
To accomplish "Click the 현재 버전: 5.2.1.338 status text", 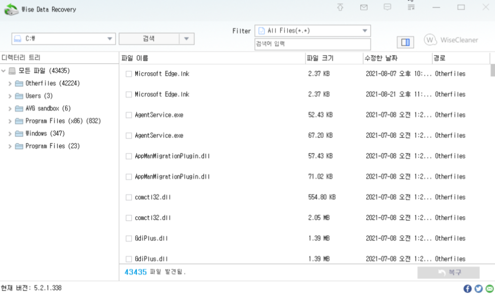I will pos(31,288).
